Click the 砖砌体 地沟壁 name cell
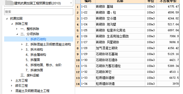The image size is (183, 94). pos(120,25)
